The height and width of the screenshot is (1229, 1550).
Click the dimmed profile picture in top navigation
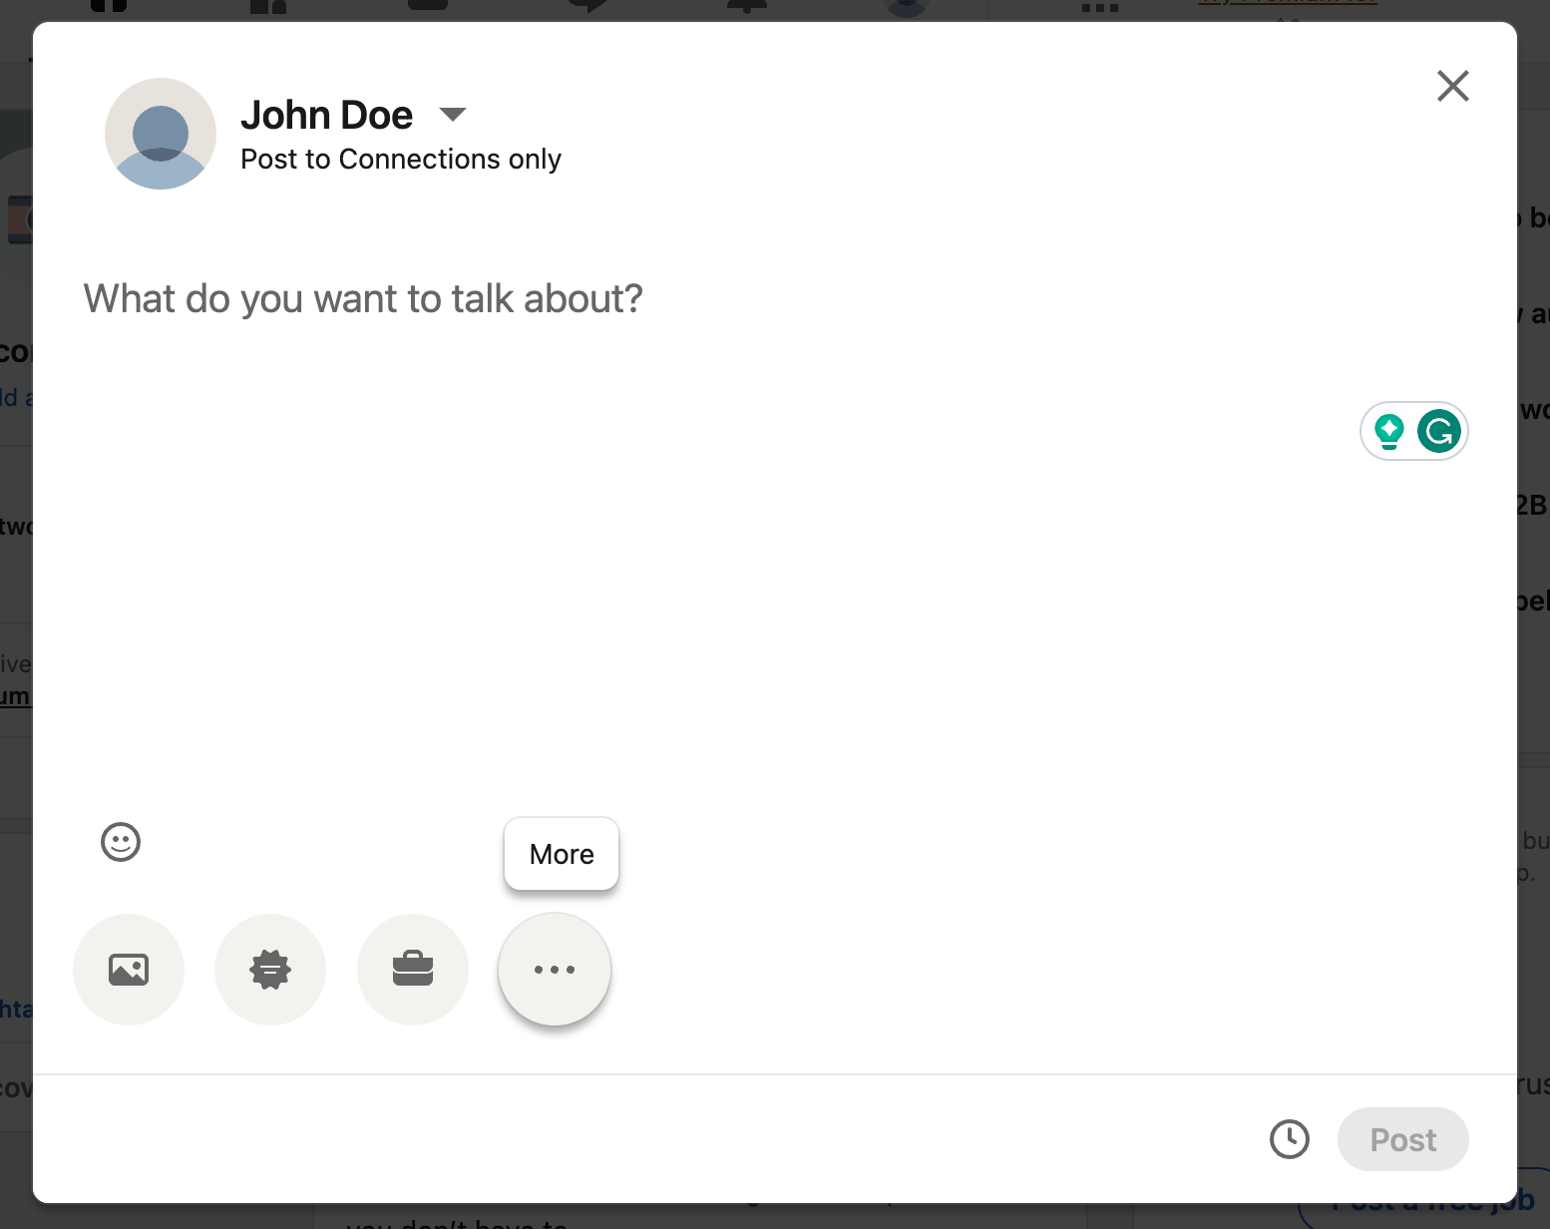click(907, 8)
